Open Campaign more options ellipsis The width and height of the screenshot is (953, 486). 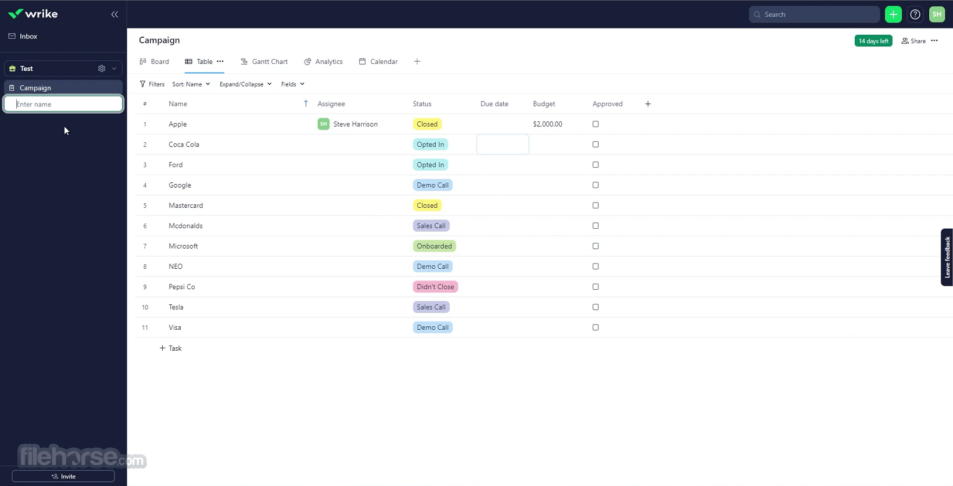click(934, 41)
